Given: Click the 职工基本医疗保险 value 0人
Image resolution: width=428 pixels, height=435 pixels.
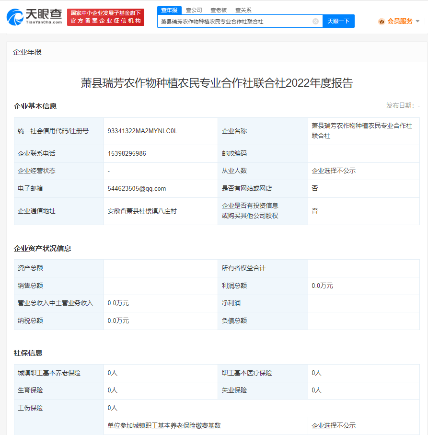Looking at the screenshot, I should 316,373.
